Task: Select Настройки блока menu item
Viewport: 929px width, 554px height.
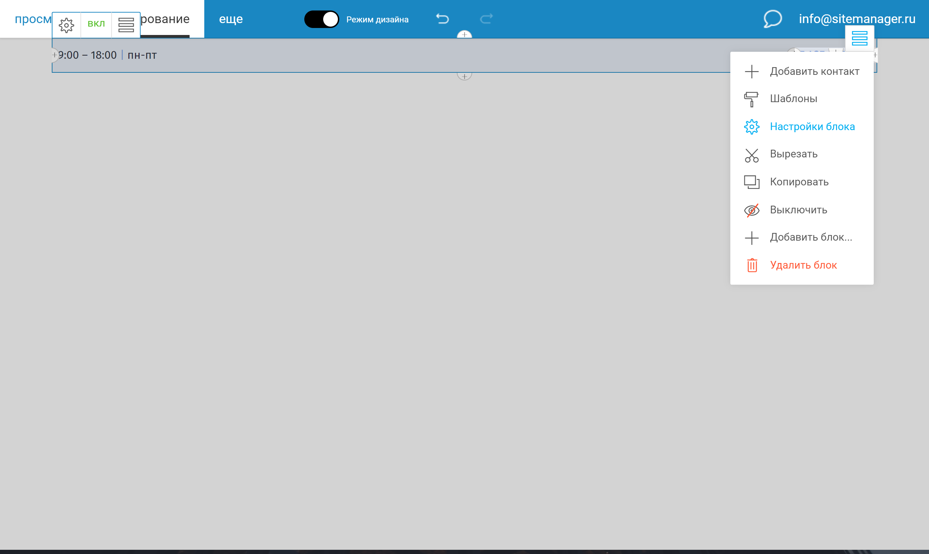Action: point(812,127)
